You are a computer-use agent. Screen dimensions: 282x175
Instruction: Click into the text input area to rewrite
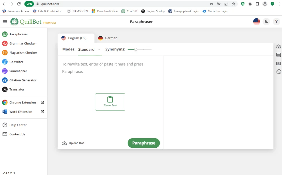coord(110,68)
